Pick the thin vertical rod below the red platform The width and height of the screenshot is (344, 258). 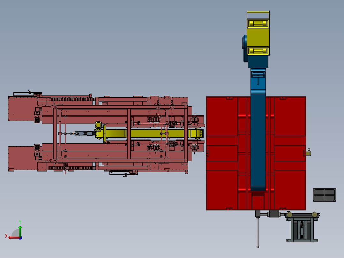[x=258, y=232]
